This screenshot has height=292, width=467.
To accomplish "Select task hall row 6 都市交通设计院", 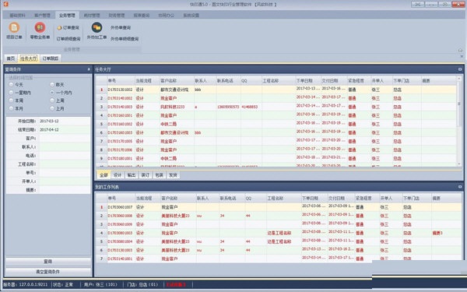I will [x=276, y=132].
